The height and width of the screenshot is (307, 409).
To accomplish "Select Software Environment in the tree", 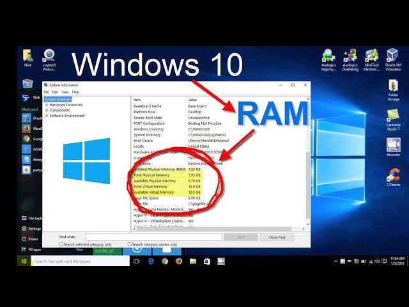I will point(67,116).
